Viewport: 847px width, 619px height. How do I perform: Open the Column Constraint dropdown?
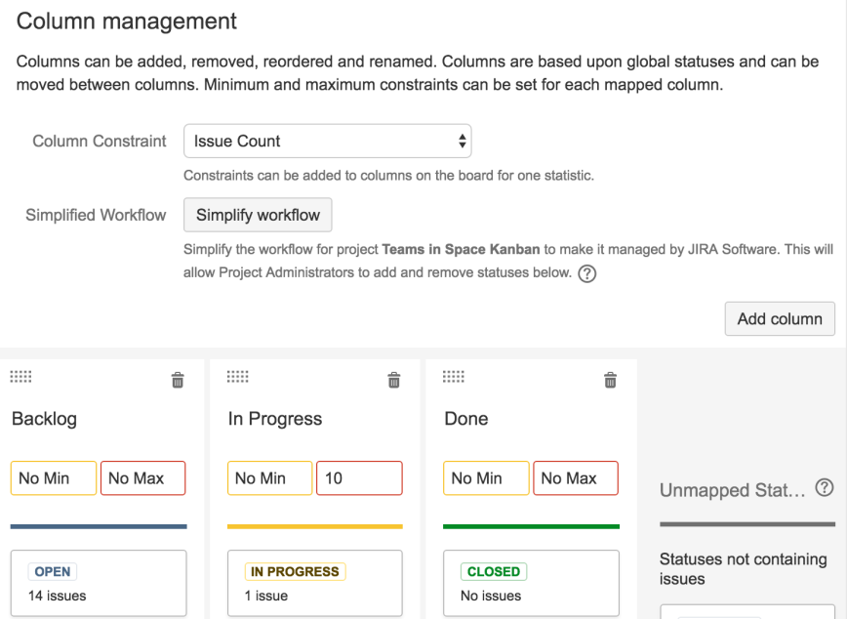pos(328,141)
